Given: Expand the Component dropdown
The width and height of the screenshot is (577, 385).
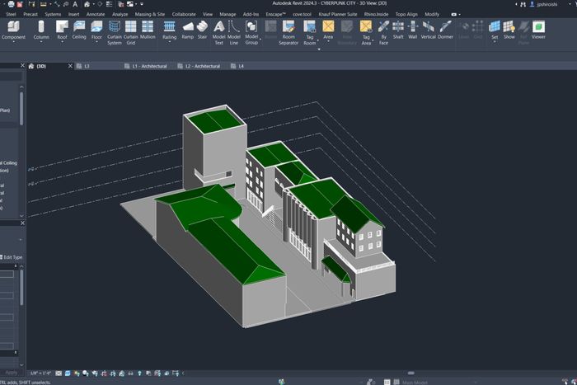Looking at the screenshot, I should (x=13, y=44).
